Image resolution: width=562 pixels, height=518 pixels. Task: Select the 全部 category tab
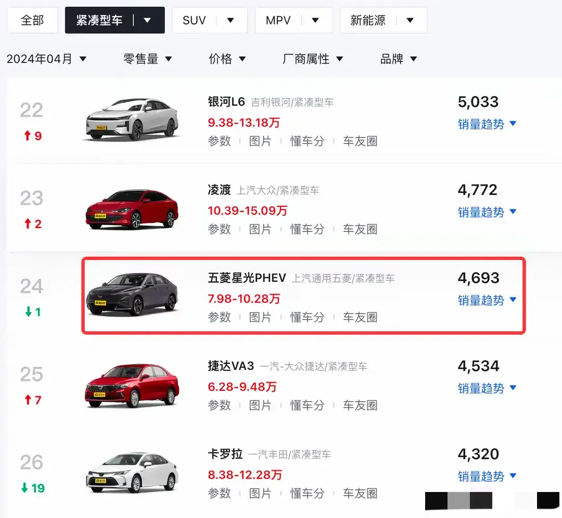tap(32, 21)
